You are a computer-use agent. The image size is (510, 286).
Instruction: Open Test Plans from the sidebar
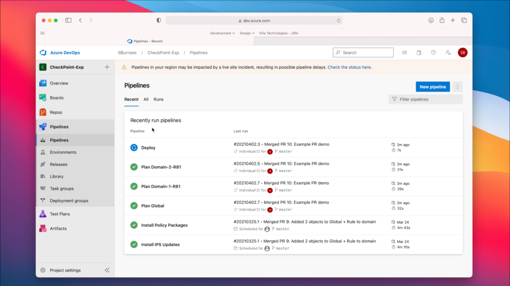pyautogui.click(x=60, y=214)
